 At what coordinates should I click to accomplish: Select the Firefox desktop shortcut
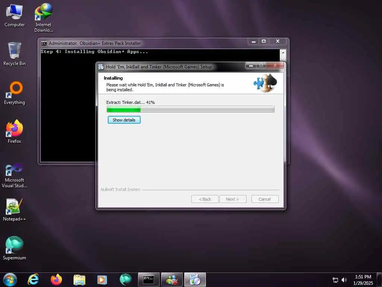coord(15,132)
